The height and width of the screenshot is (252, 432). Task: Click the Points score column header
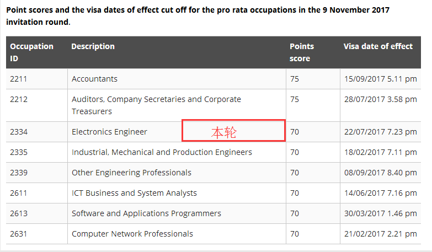click(x=301, y=52)
